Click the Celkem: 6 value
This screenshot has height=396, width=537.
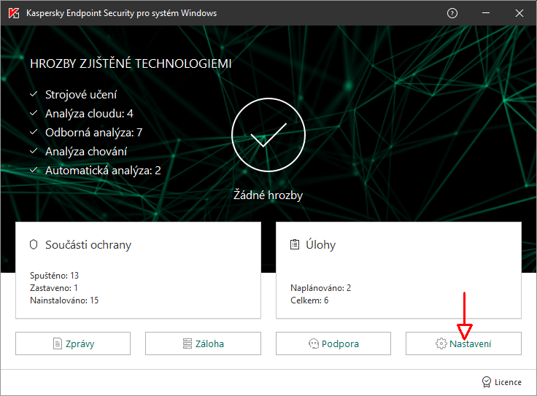click(309, 300)
